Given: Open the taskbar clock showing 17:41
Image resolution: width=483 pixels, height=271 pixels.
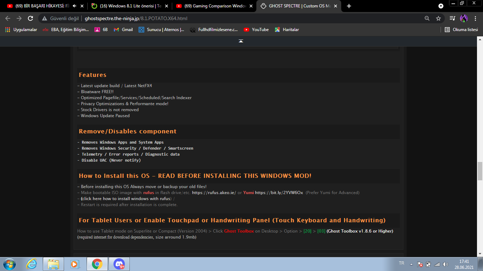Looking at the screenshot, I should (464, 264).
